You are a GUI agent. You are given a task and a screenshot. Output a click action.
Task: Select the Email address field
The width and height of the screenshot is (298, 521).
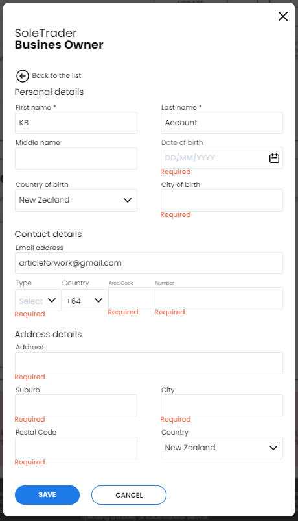click(x=149, y=263)
